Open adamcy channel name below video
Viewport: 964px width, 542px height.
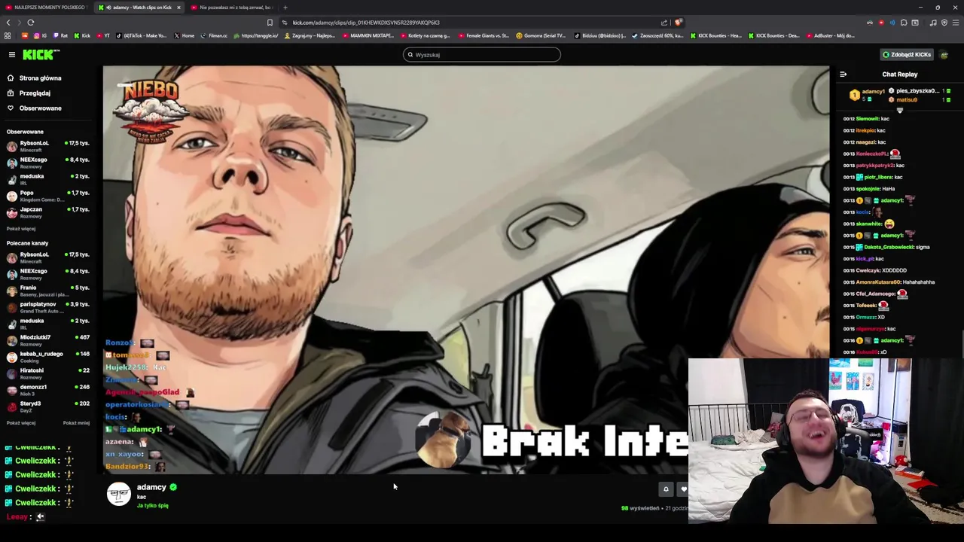click(x=151, y=487)
